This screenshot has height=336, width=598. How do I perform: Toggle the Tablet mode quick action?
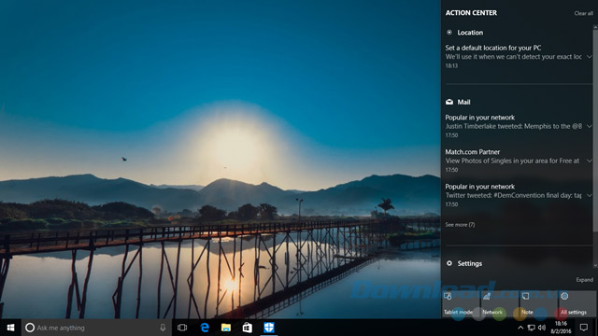pyautogui.click(x=461, y=304)
